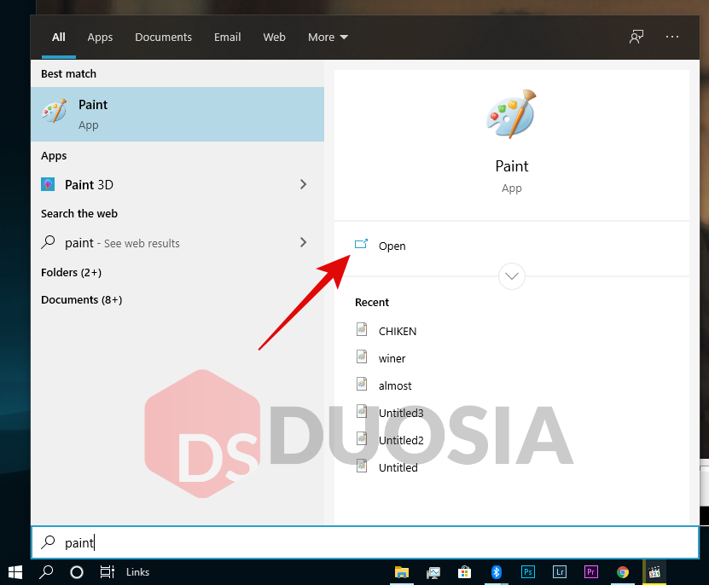Open recent file winer
The width and height of the screenshot is (709, 585).
click(392, 358)
